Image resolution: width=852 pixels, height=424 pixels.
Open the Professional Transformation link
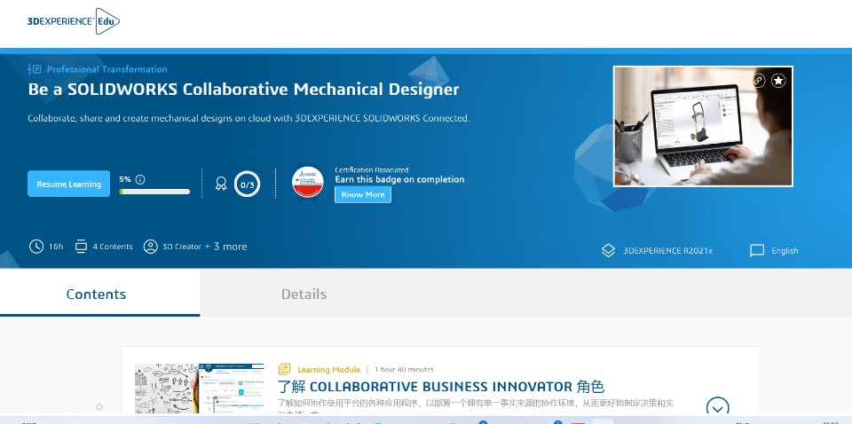[x=107, y=69]
